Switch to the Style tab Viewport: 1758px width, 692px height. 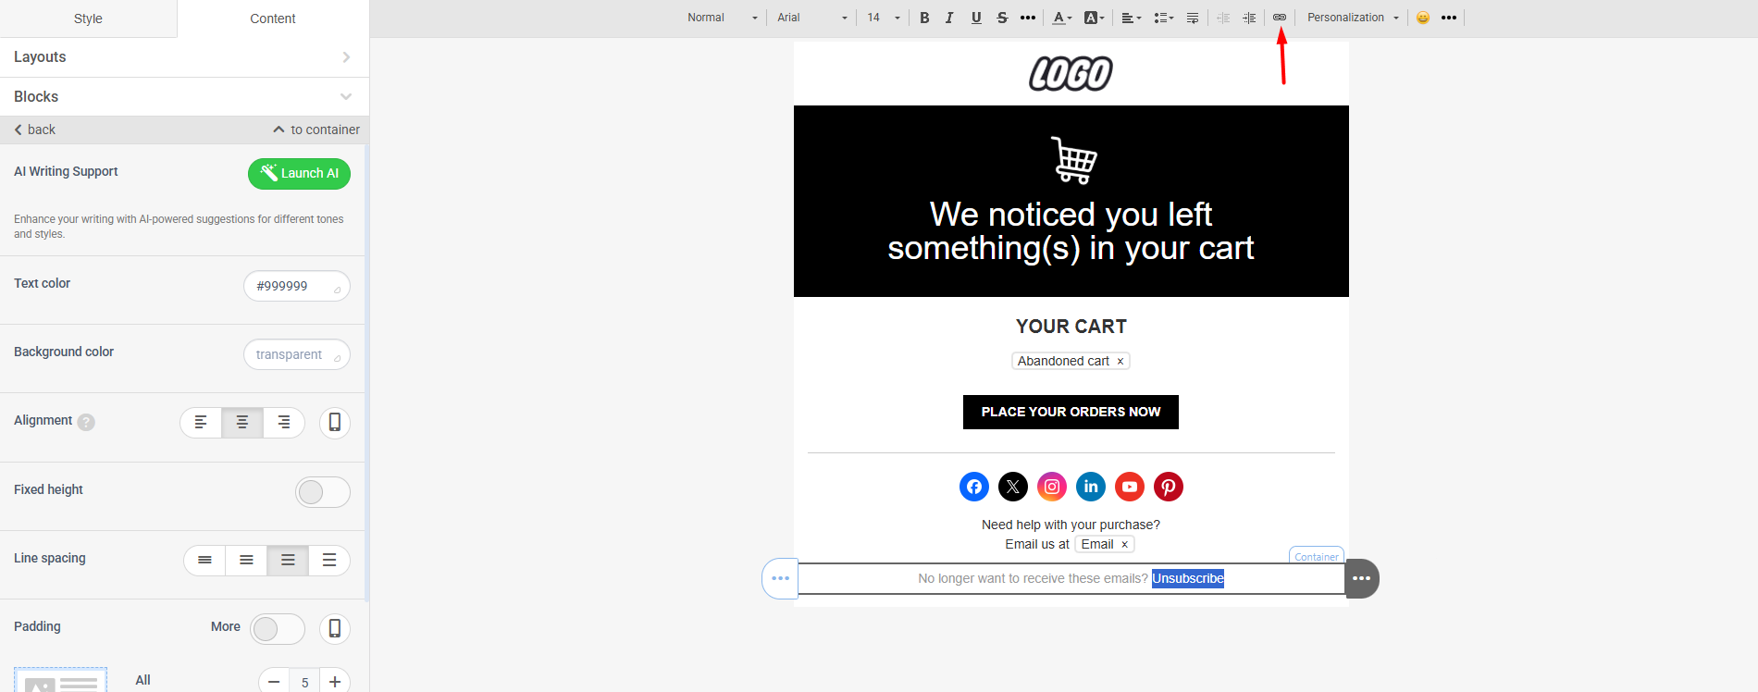pos(88,19)
